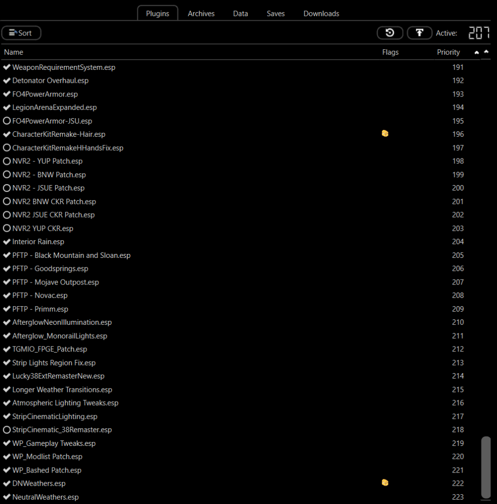Switch to the Plugins tab
497x504 pixels.
click(x=157, y=13)
